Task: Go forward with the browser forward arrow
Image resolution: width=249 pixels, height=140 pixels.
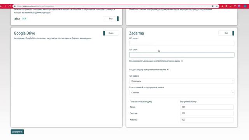Action: click(5, 6)
